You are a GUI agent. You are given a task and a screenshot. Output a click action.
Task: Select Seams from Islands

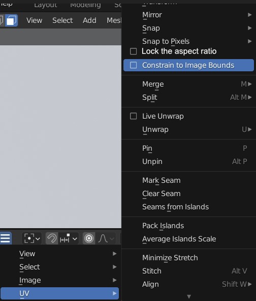point(188,207)
